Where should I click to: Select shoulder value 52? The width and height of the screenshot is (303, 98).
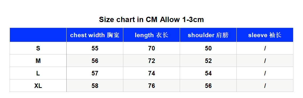208,61
